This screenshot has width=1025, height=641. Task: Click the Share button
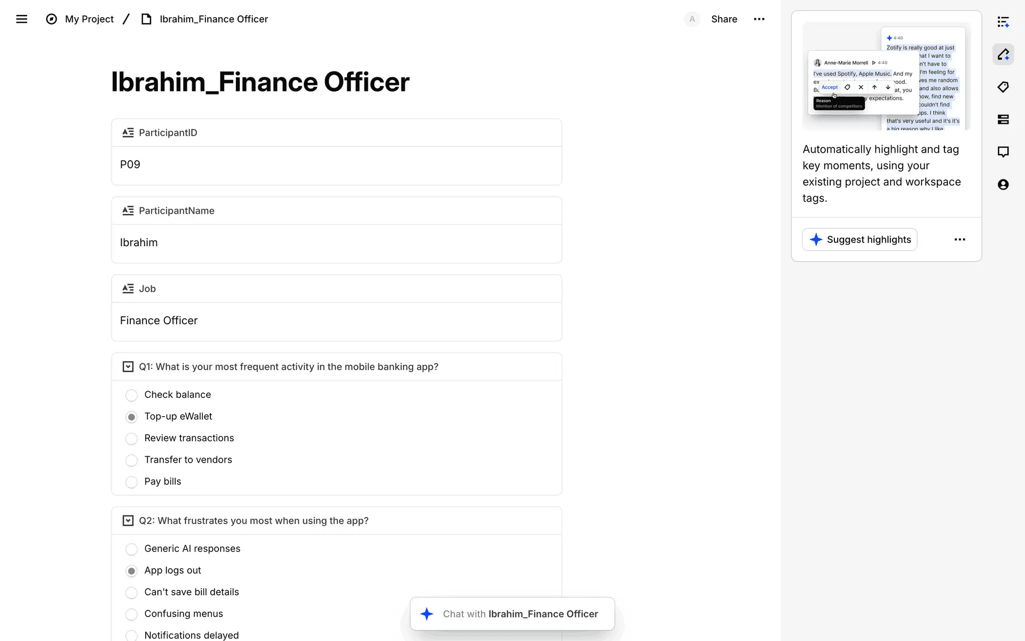(x=724, y=19)
